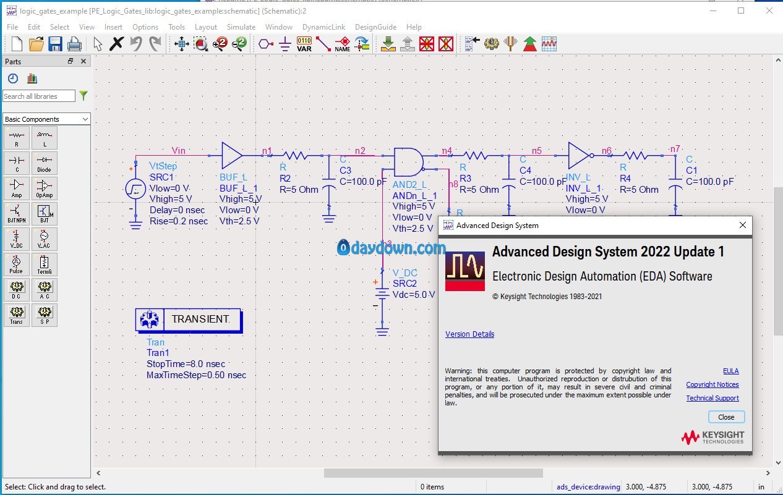Image resolution: width=783 pixels, height=495 pixels.
Task: Close the Parts panel
Action: coord(83,61)
